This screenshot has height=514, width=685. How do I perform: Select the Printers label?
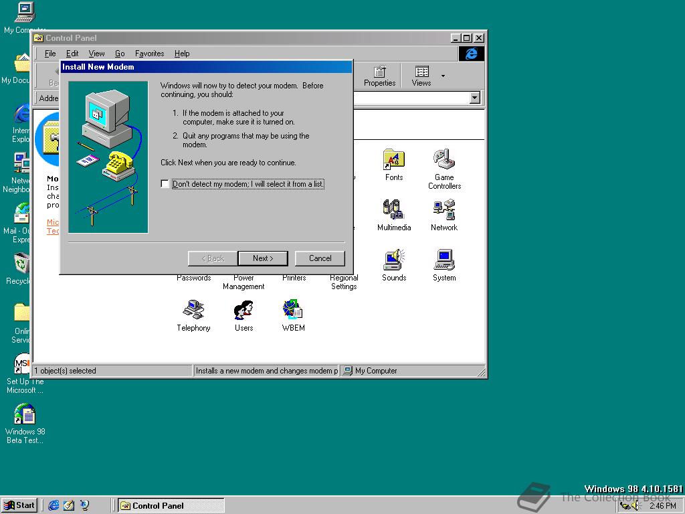[294, 278]
